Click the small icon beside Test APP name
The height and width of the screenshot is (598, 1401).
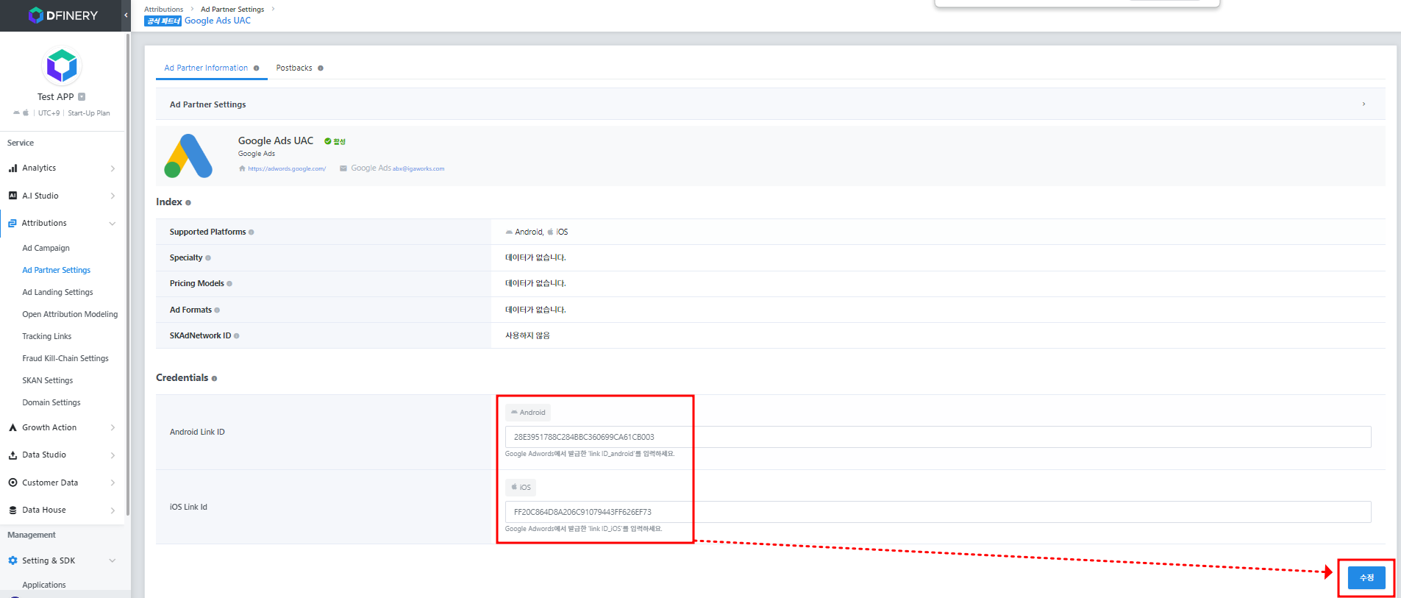tap(82, 97)
